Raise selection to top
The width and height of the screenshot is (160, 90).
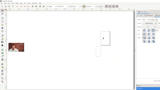33,6
